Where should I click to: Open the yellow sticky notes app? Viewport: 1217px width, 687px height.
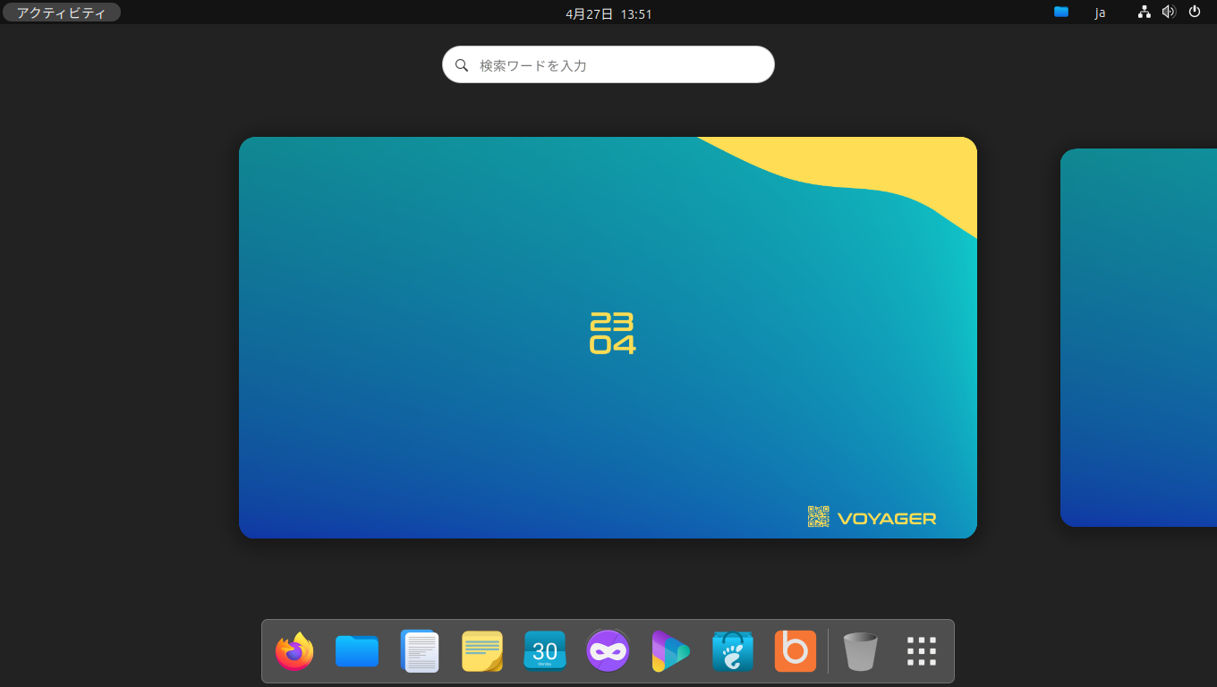(482, 651)
